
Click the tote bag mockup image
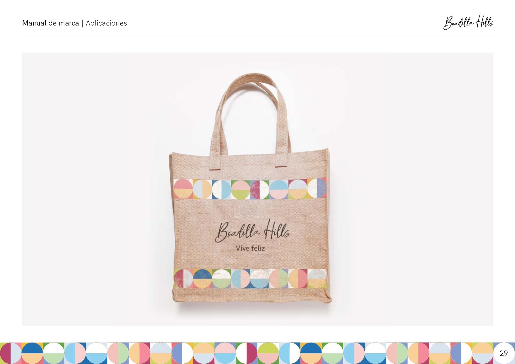point(257,189)
